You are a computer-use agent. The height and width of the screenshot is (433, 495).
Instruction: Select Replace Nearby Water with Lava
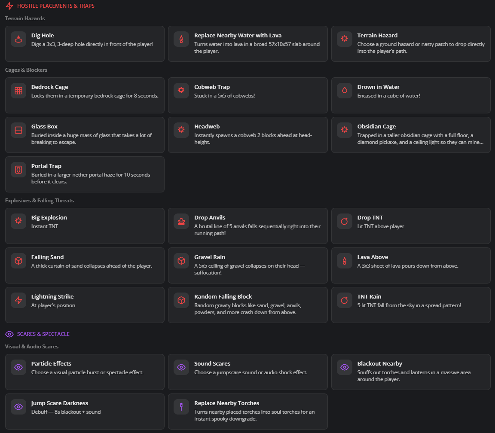click(x=248, y=44)
